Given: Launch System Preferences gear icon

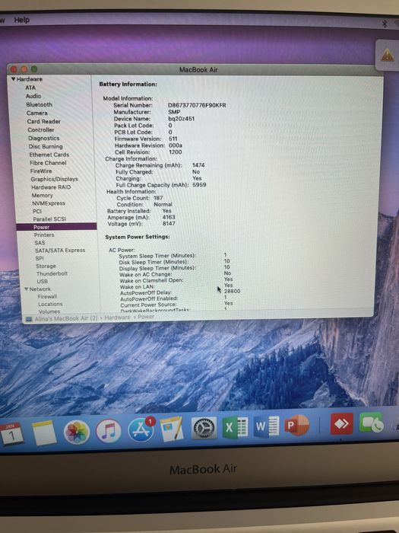Looking at the screenshot, I should 204,428.
